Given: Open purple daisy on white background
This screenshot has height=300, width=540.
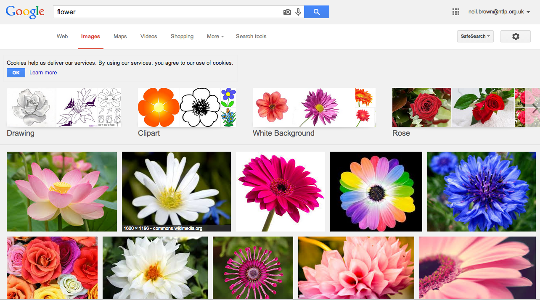Looking at the screenshot, I should pyautogui.click(x=323, y=107).
